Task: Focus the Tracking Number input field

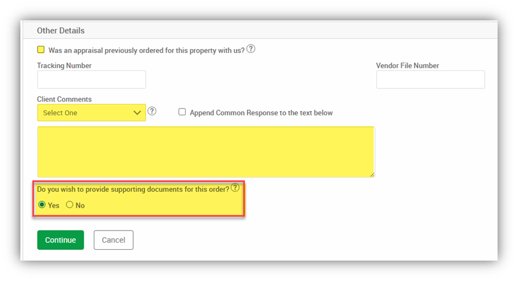Action: click(91, 80)
